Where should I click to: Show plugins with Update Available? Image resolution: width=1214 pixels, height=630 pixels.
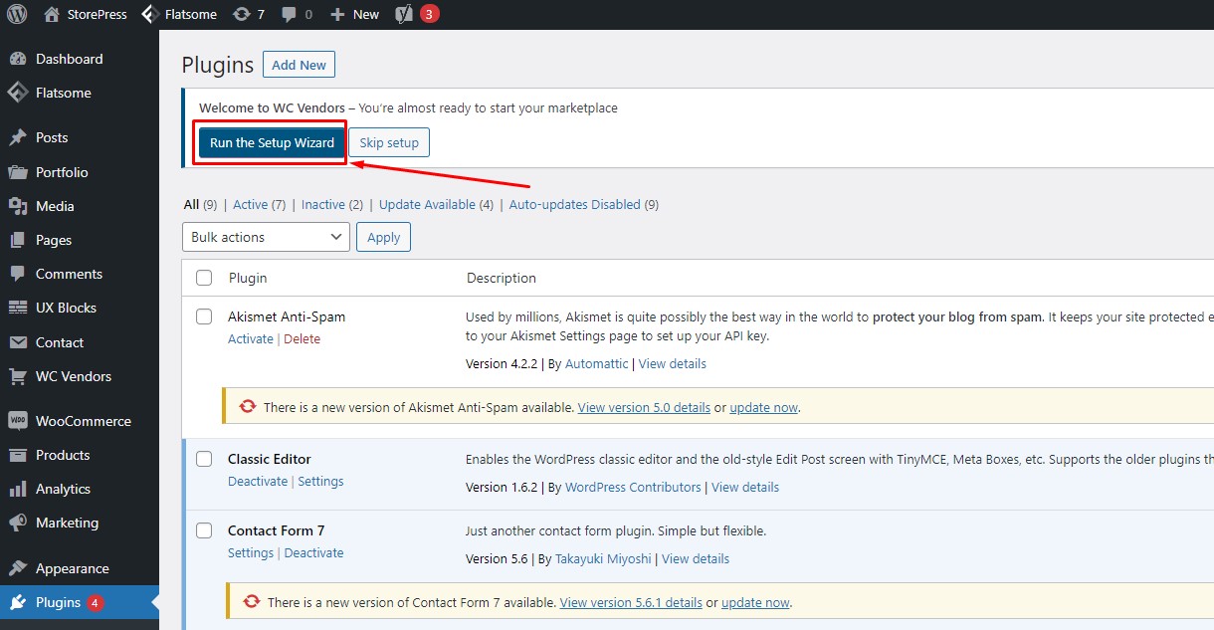point(427,204)
